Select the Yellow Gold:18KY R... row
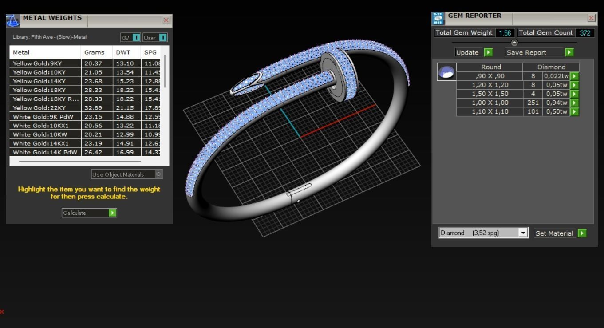The width and height of the screenshot is (604, 328). pyautogui.click(x=85, y=99)
